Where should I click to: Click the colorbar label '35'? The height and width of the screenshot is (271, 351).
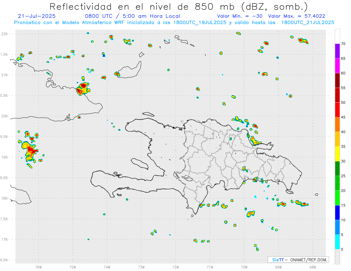point(343,146)
